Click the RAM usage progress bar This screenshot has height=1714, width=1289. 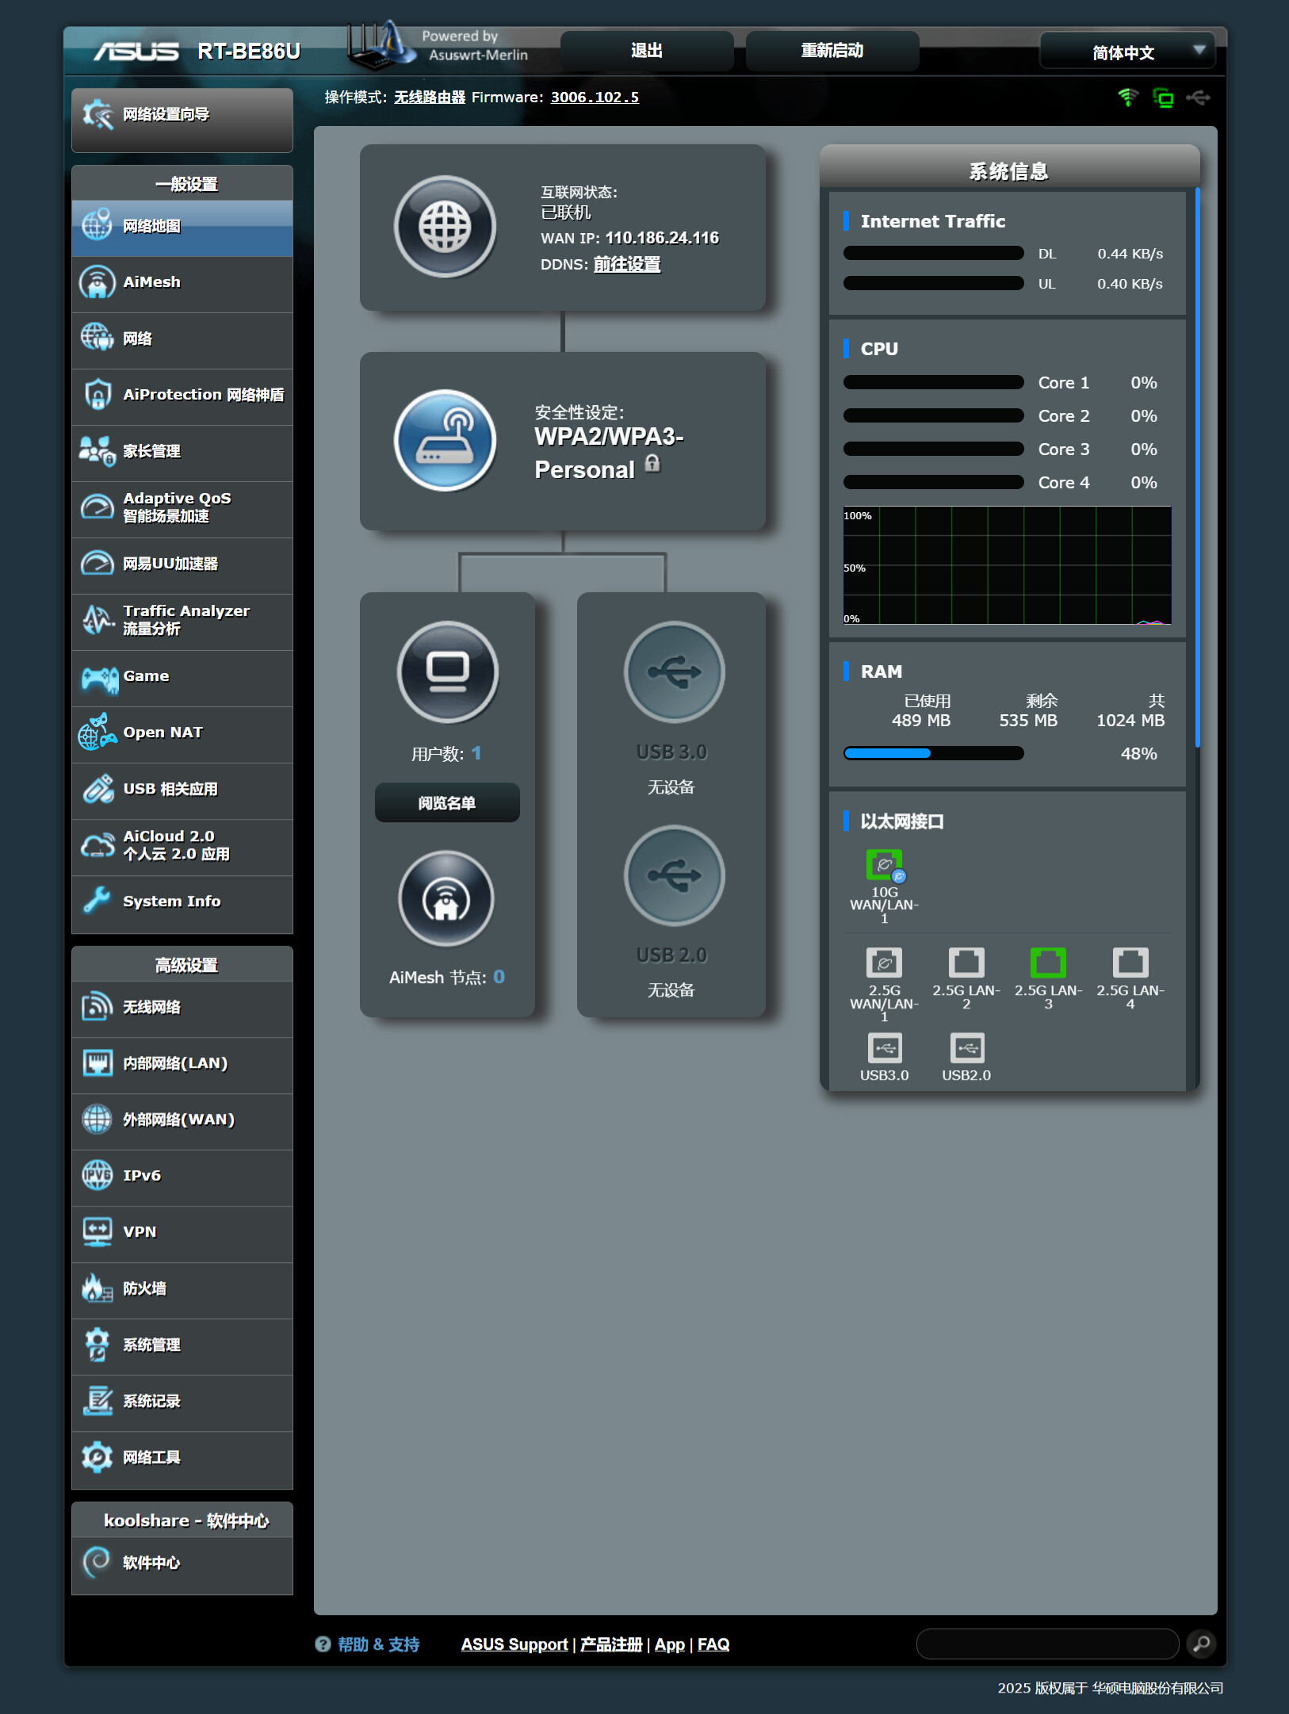(933, 753)
